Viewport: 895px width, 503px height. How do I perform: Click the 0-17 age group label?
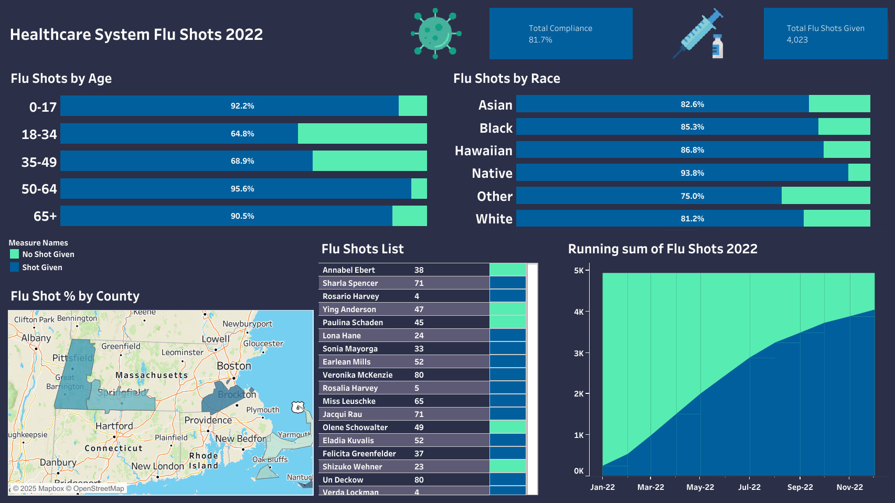pyautogui.click(x=42, y=107)
